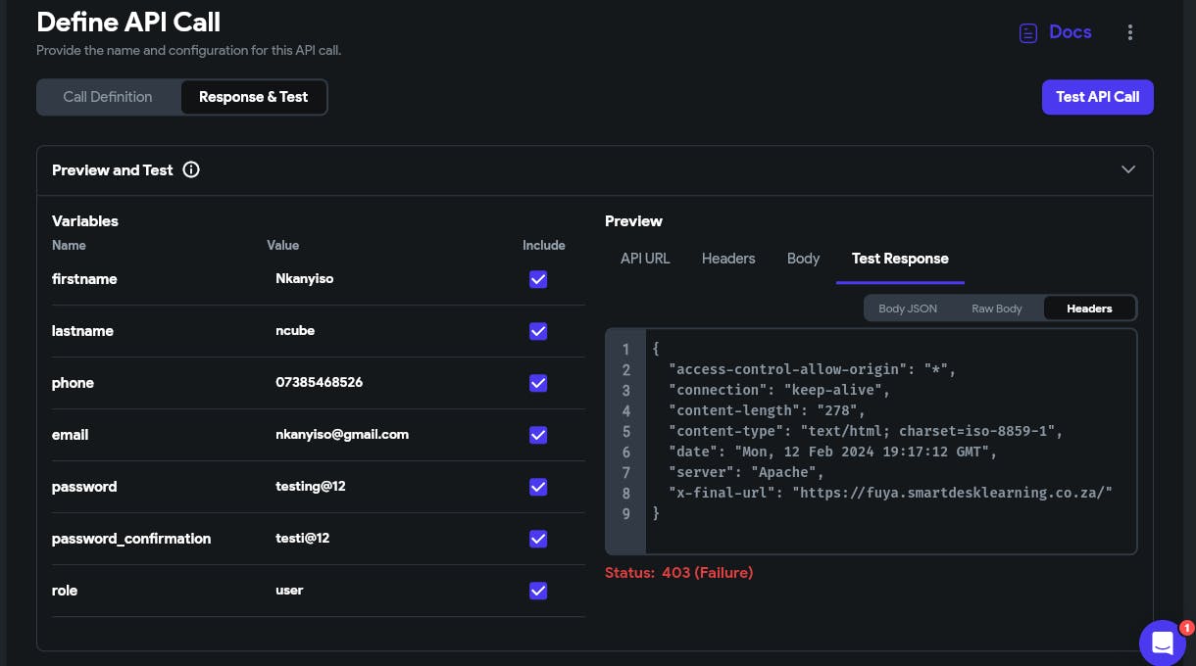Switch to the Call Definition tab
Screen dimensions: 1196x666
[x=108, y=97]
